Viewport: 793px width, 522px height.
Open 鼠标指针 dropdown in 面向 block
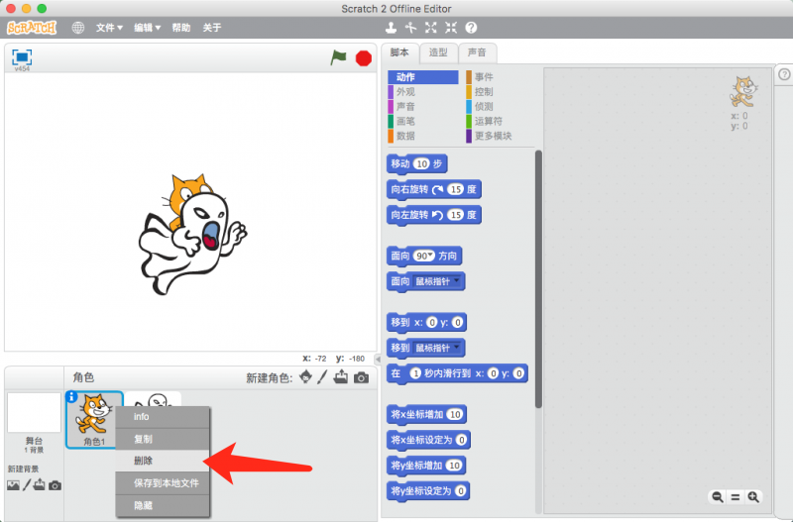coord(437,281)
